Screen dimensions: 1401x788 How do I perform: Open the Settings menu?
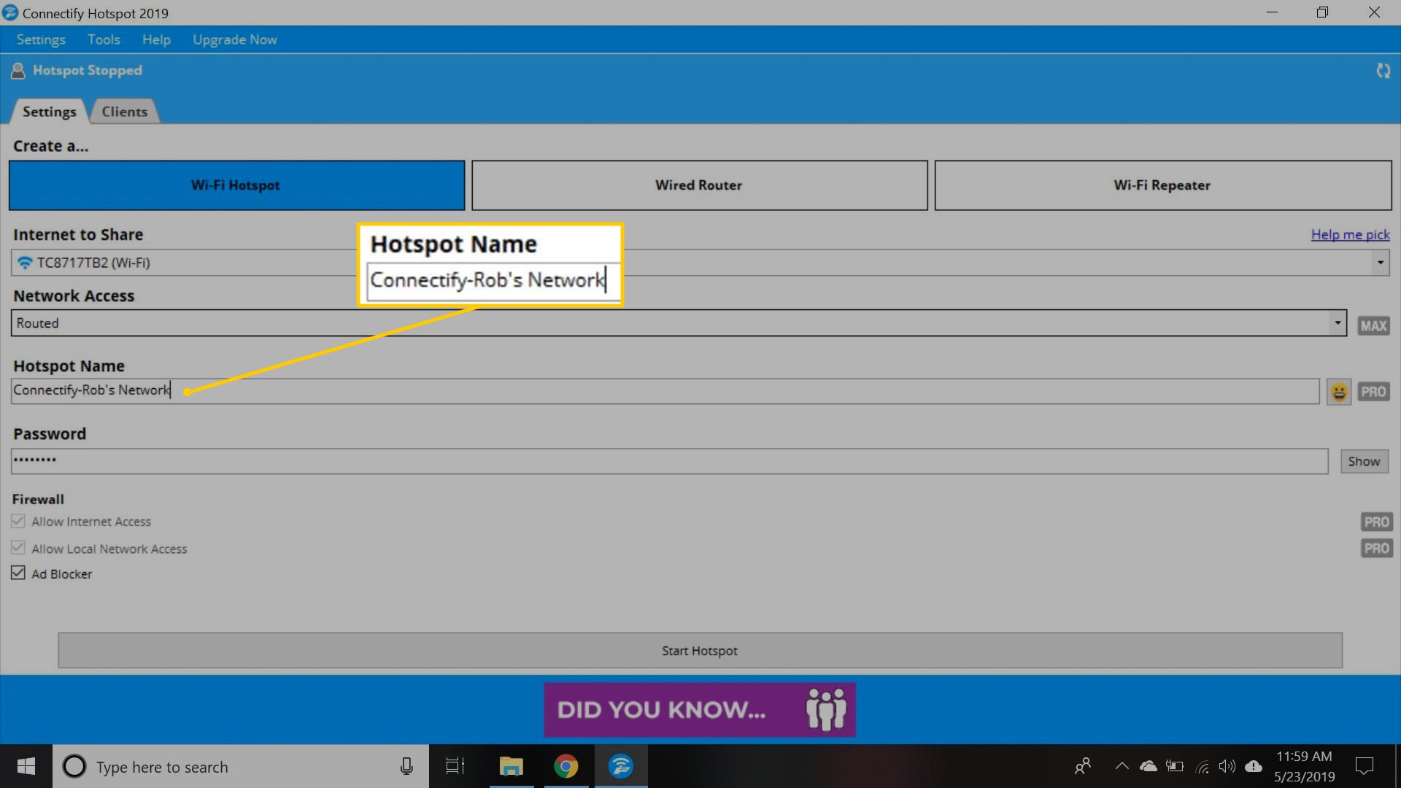click(x=41, y=39)
